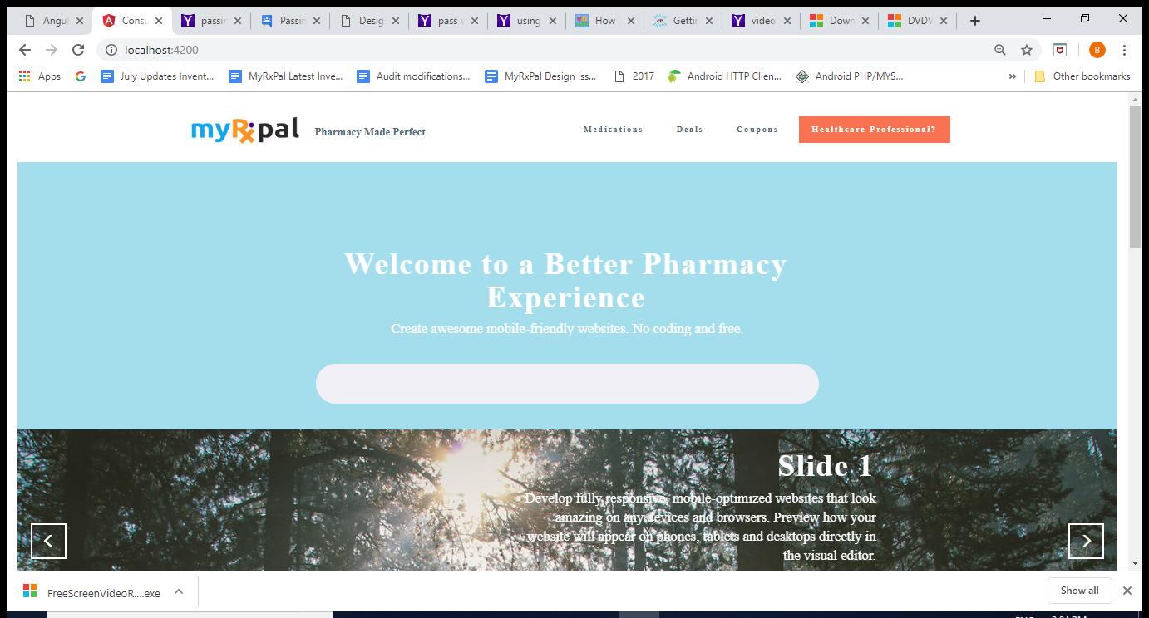Click Show all downloads button
Viewport: 1149px width, 618px height.
(x=1079, y=591)
